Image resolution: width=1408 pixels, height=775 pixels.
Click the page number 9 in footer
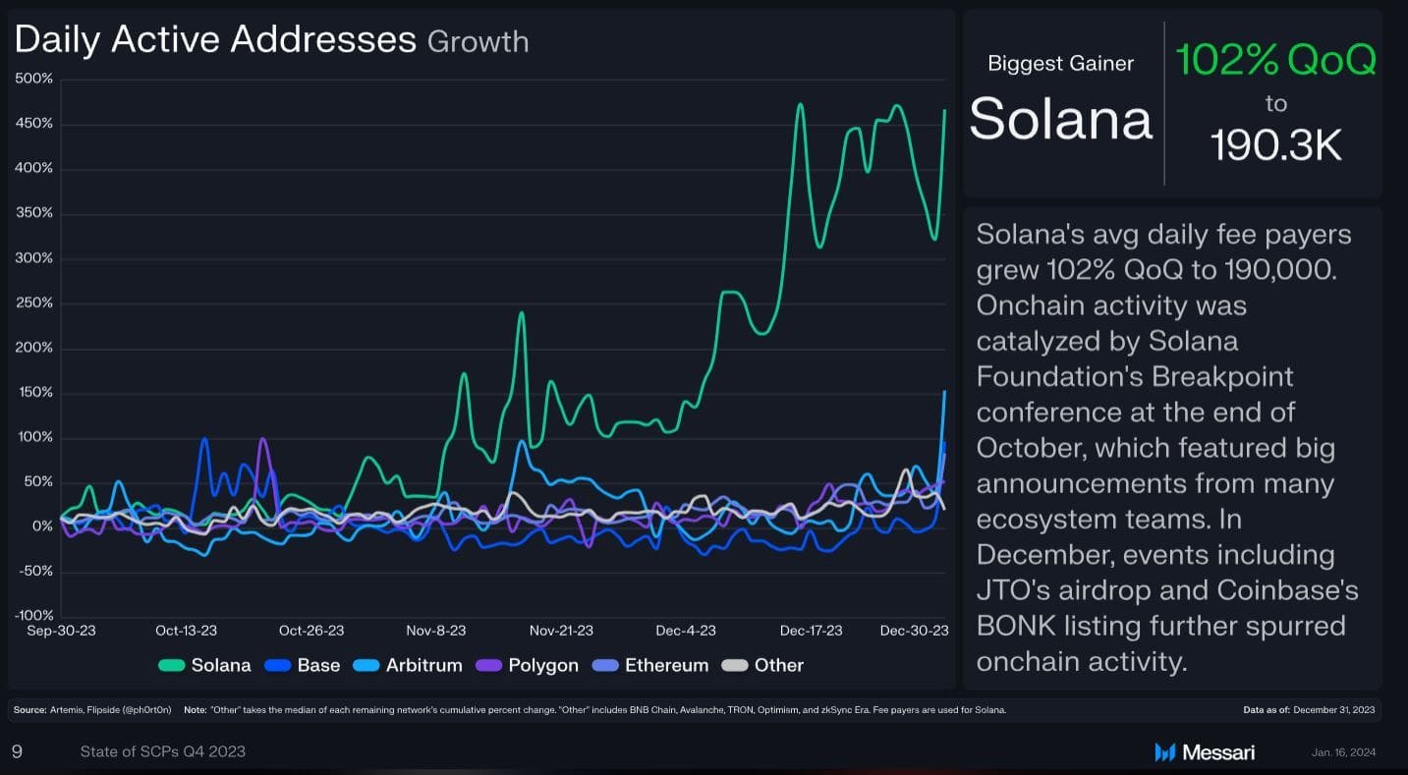tap(17, 751)
